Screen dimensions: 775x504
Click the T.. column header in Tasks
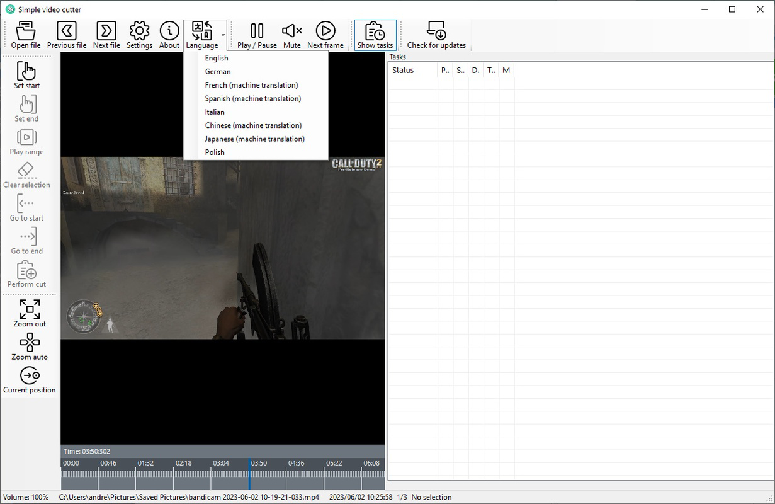click(491, 70)
